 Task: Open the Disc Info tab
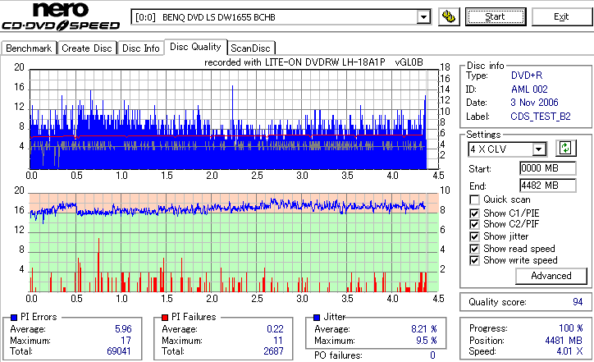(x=140, y=48)
